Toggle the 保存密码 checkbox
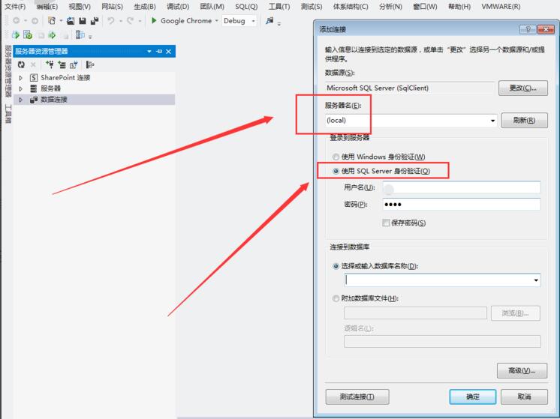Screen dimensions: 560x419 (386, 223)
